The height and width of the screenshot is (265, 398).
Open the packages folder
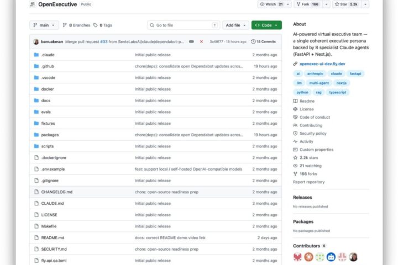click(50, 135)
